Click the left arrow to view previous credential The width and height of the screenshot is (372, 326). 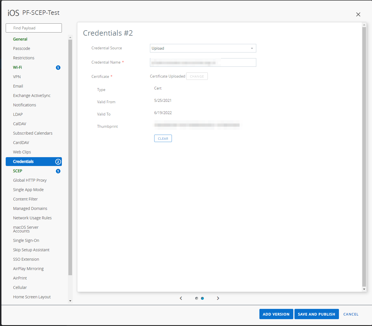(x=181, y=298)
